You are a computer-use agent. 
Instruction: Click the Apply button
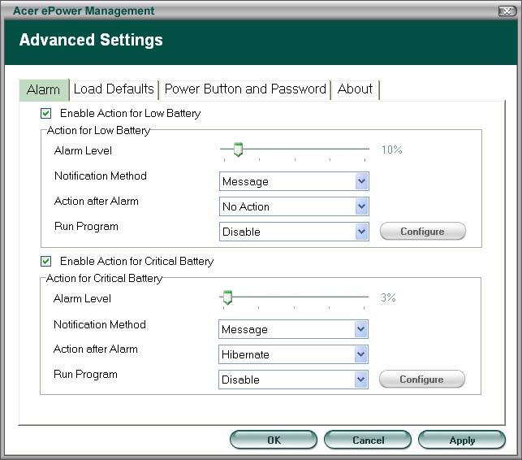pos(462,440)
